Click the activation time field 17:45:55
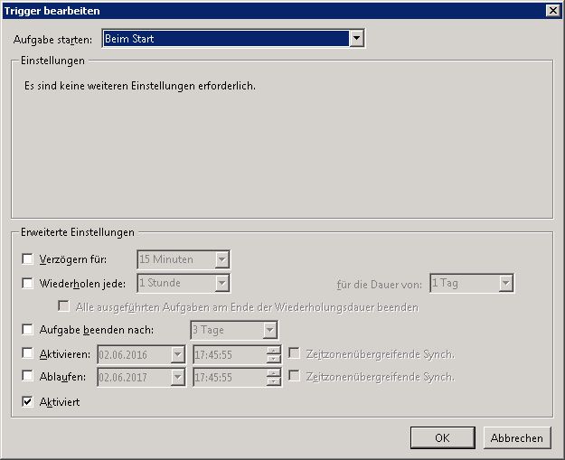This screenshot has height=460, width=565. point(228,353)
